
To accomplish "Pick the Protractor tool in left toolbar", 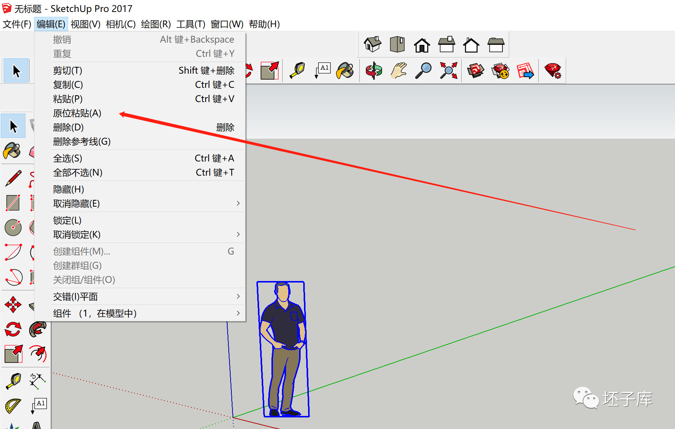I will pos(13,406).
